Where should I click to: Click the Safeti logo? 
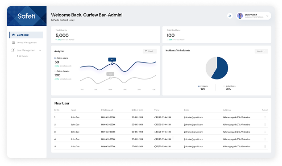(x=26, y=16)
